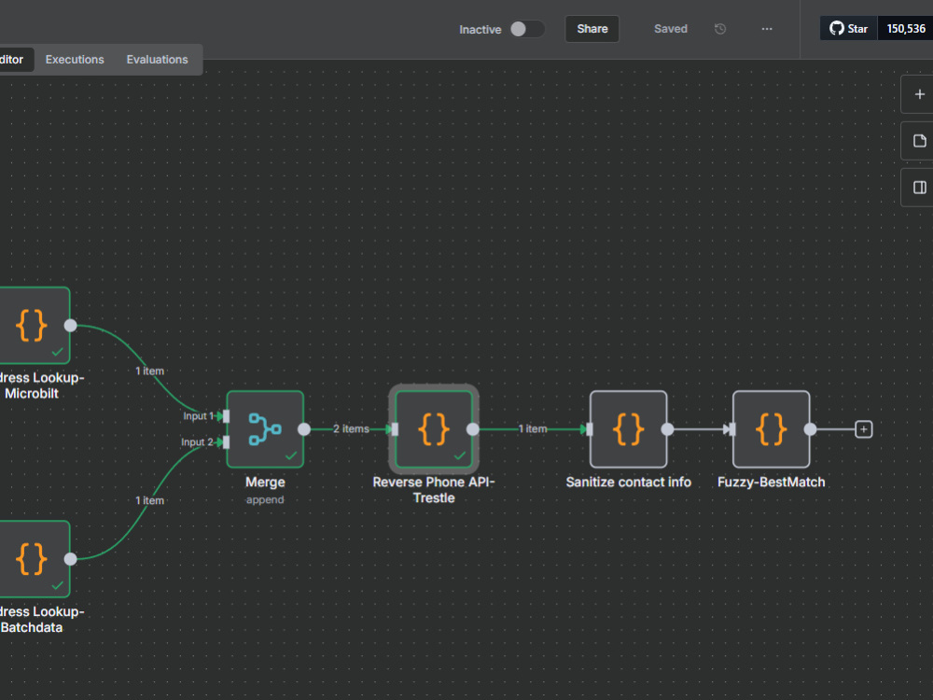Click the Fuzzy-BestMatch label text

pyautogui.click(x=772, y=483)
